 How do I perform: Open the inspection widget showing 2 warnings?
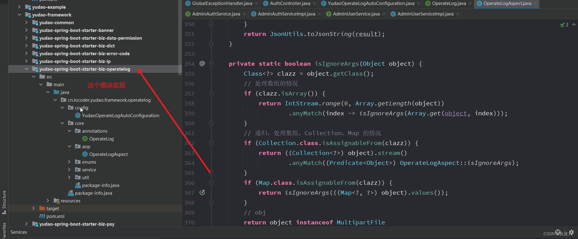564,25
